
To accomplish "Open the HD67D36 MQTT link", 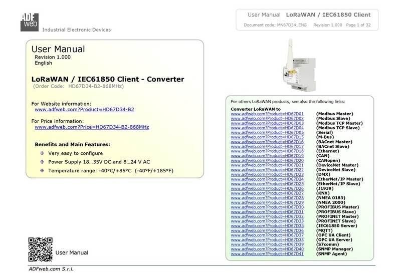I will click(x=267, y=230).
